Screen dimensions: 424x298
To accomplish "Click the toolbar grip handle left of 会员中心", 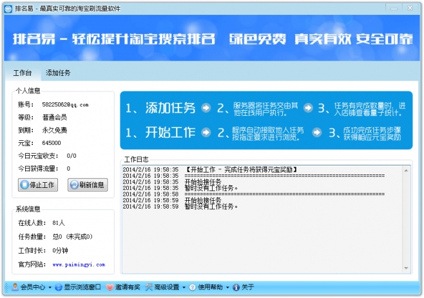I will [x=7, y=288].
